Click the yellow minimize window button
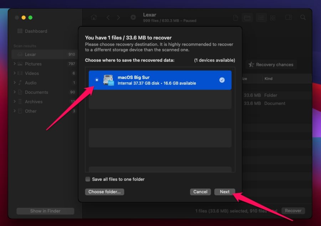 [x=24, y=17]
